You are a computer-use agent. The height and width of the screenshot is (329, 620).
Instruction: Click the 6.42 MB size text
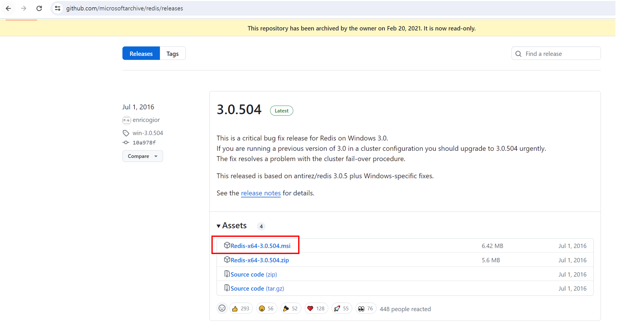click(x=492, y=246)
